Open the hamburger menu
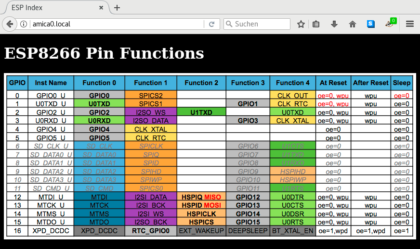Image resolution: width=420 pixels, height=249 pixels. coord(410,24)
